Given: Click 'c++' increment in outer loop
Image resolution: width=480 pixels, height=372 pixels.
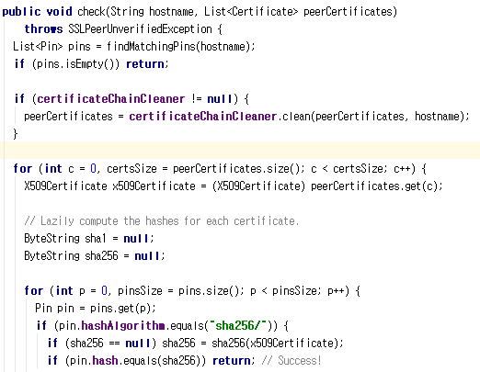Looking at the screenshot, I should click(x=402, y=169).
